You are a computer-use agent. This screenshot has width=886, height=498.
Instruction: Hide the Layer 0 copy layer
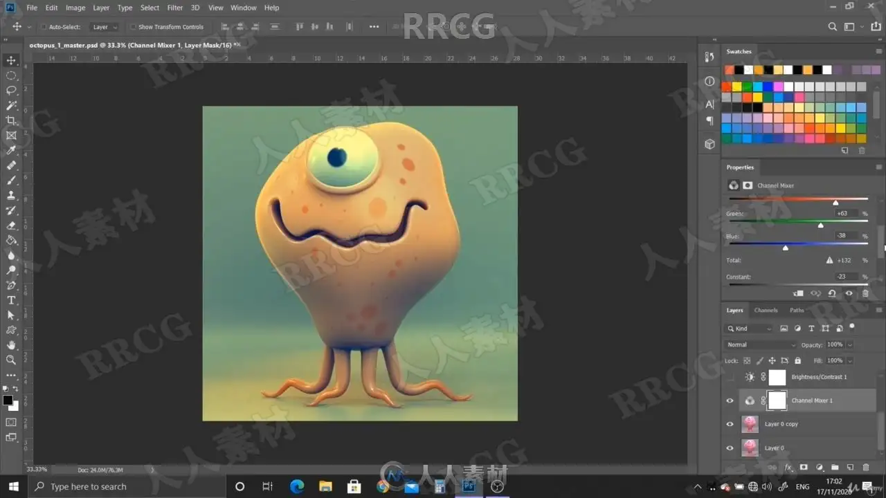[x=730, y=424]
